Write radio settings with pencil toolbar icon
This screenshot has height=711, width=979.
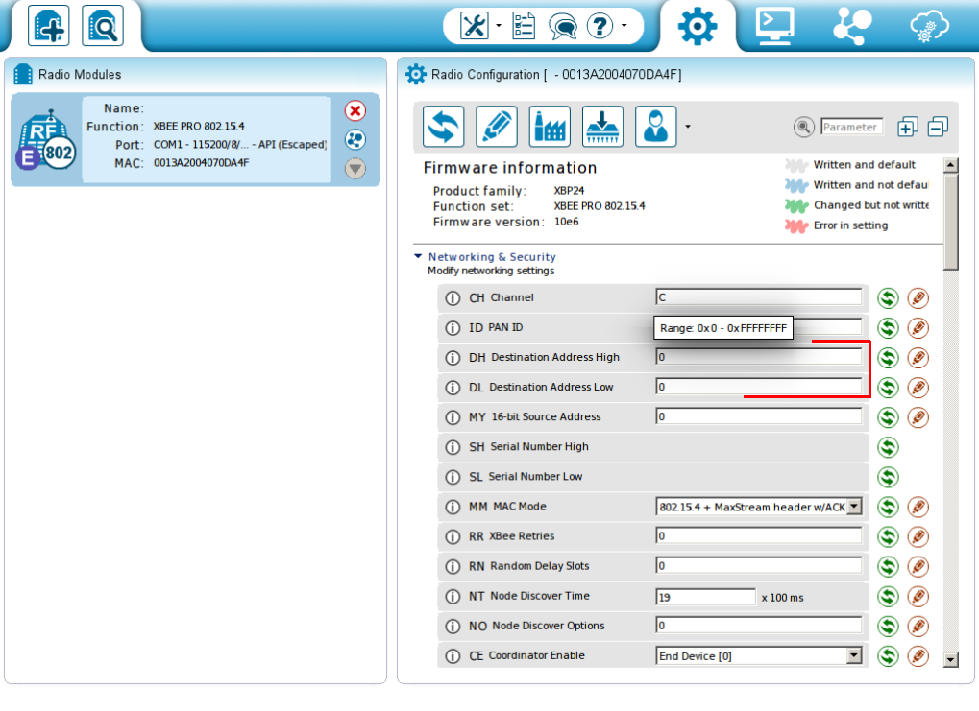click(497, 127)
